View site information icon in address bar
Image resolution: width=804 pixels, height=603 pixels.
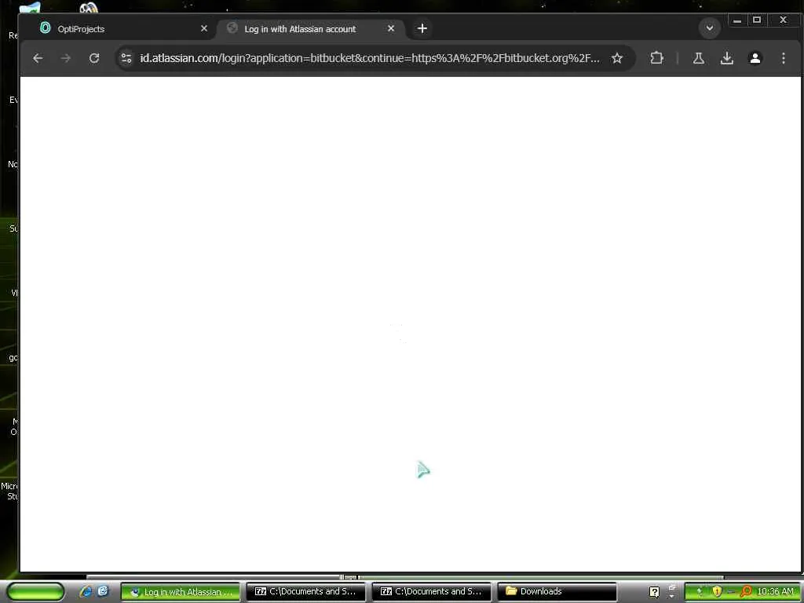click(126, 58)
